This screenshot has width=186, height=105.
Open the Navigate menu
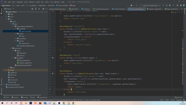pyautogui.click(x=20, y=2)
